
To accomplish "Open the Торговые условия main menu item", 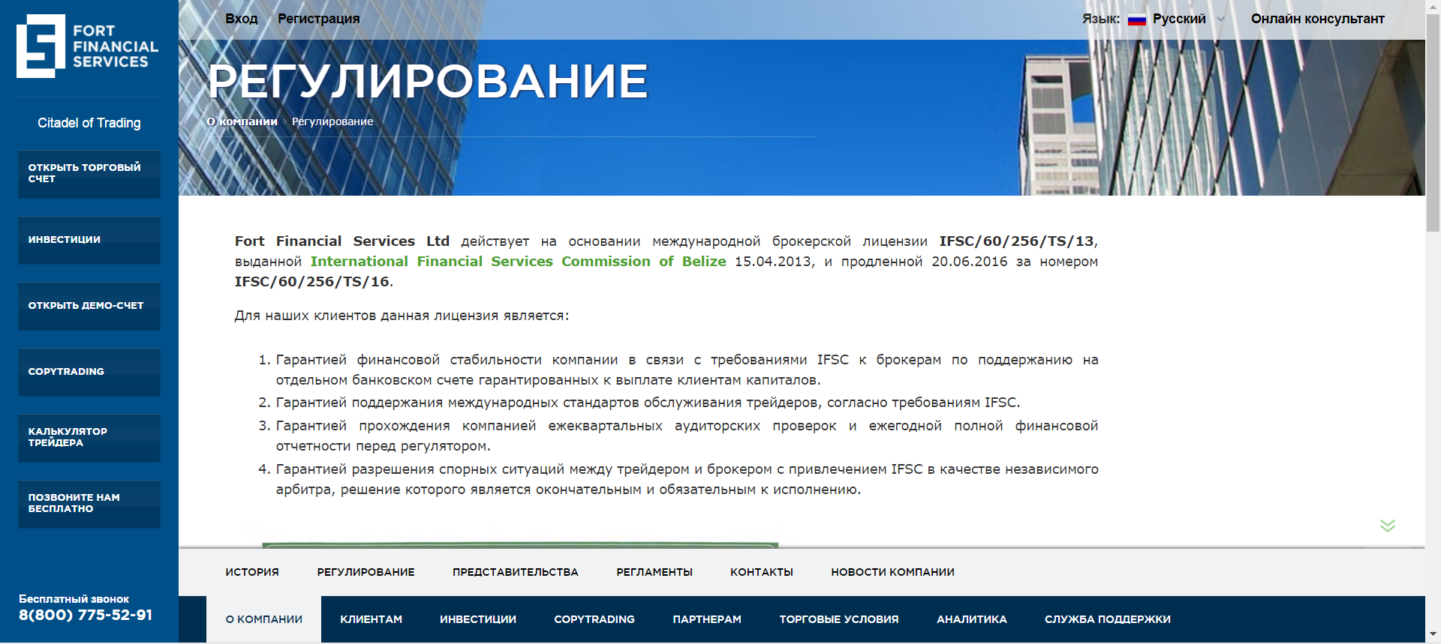I will [x=839, y=619].
